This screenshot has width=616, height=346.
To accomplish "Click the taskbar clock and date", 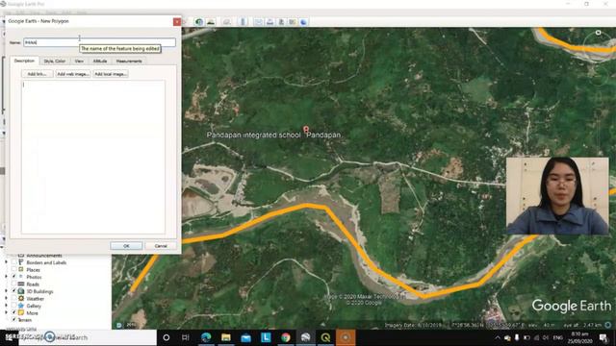I will (579, 337).
